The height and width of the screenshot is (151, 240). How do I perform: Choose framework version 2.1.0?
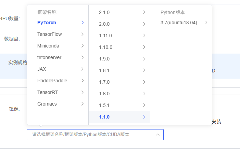coord(119,12)
